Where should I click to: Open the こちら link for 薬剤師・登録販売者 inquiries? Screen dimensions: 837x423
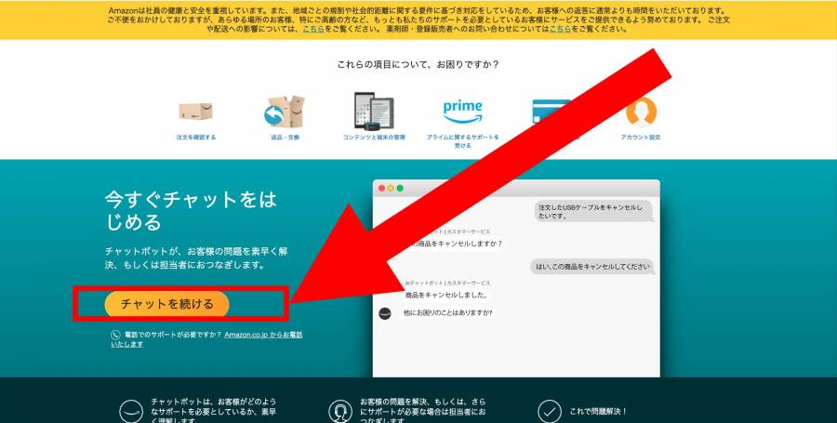click(x=561, y=30)
